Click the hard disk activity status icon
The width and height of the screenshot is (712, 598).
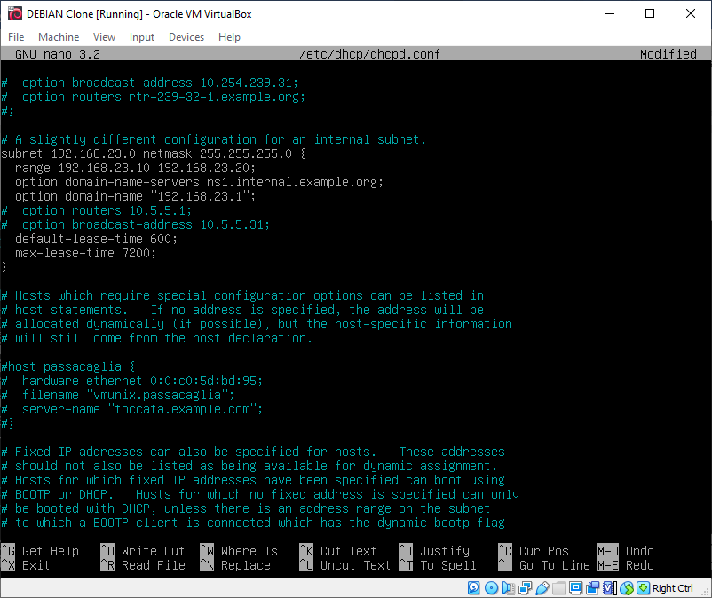click(x=473, y=588)
